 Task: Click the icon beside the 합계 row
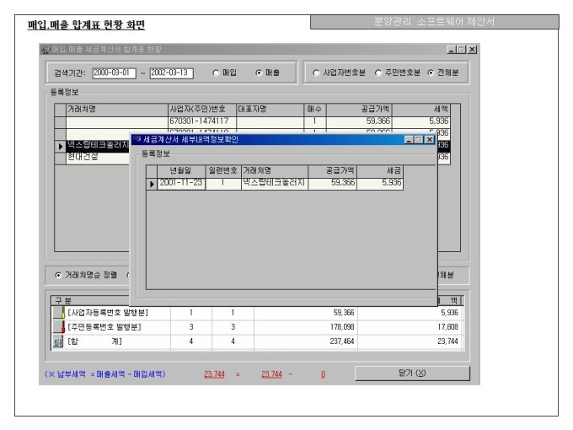(58, 341)
